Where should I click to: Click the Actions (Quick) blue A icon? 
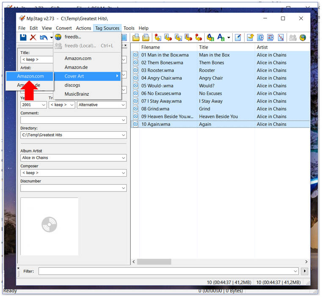pyautogui.click(x=221, y=37)
